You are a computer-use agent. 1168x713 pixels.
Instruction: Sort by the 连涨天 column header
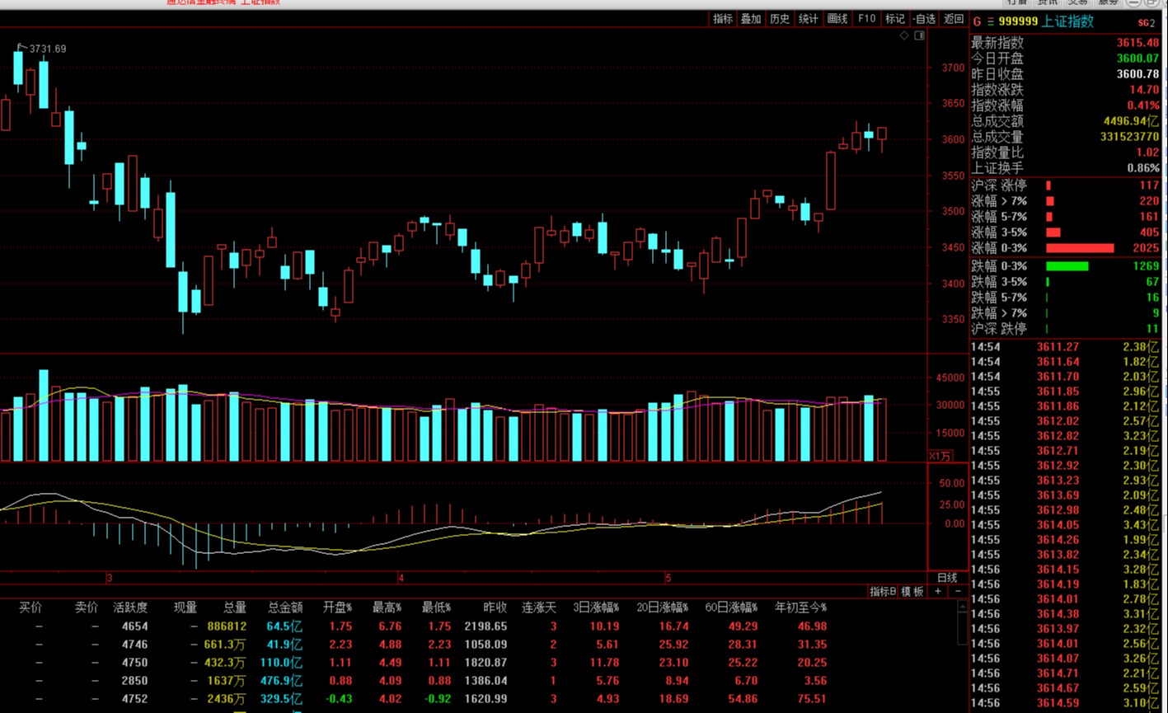(539, 607)
